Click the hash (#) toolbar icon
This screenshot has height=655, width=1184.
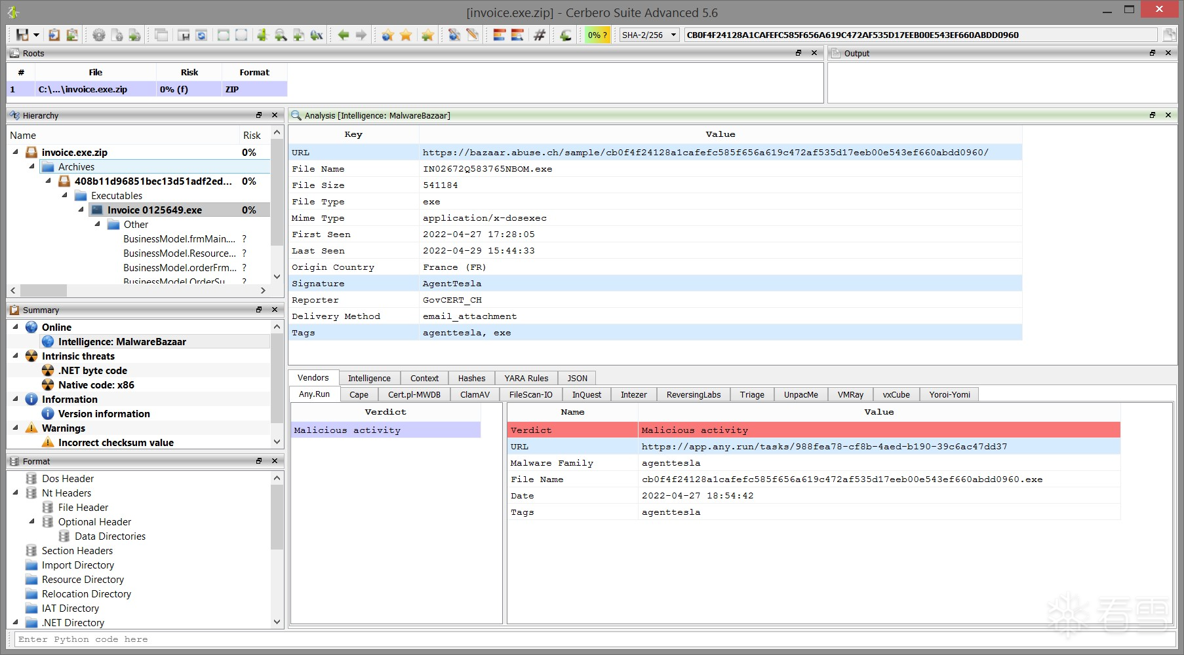540,35
